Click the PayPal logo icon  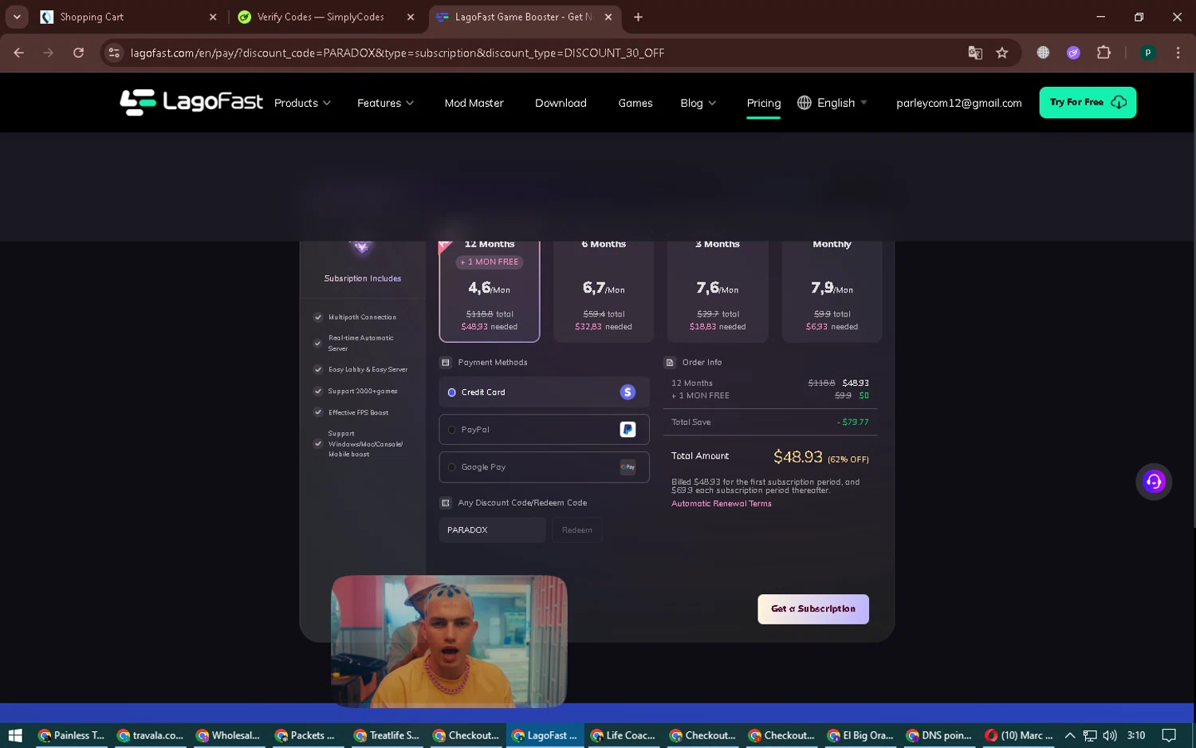[628, 430]
